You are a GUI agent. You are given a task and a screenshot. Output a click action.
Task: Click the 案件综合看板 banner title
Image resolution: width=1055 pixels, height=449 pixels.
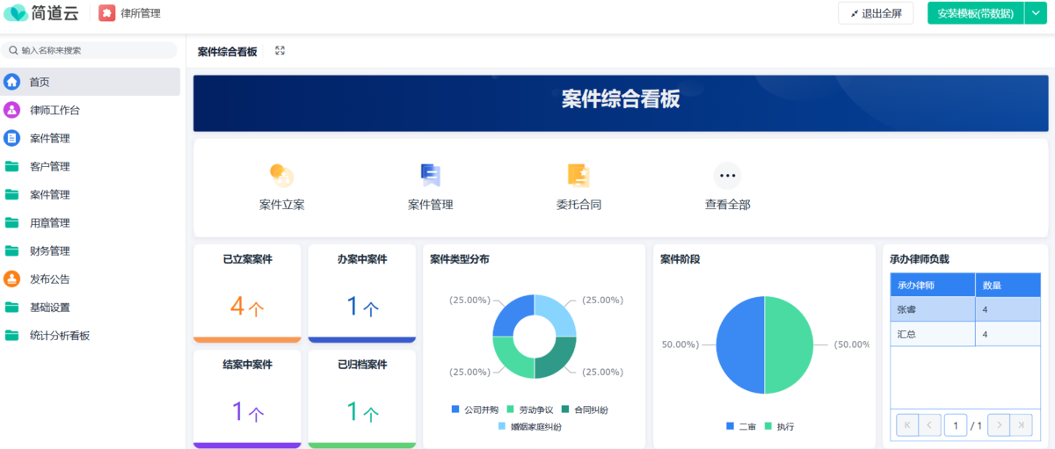click(x=621, y=99)
